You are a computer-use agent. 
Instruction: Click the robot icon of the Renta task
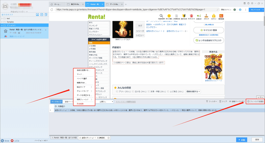[x=6, y=31]
